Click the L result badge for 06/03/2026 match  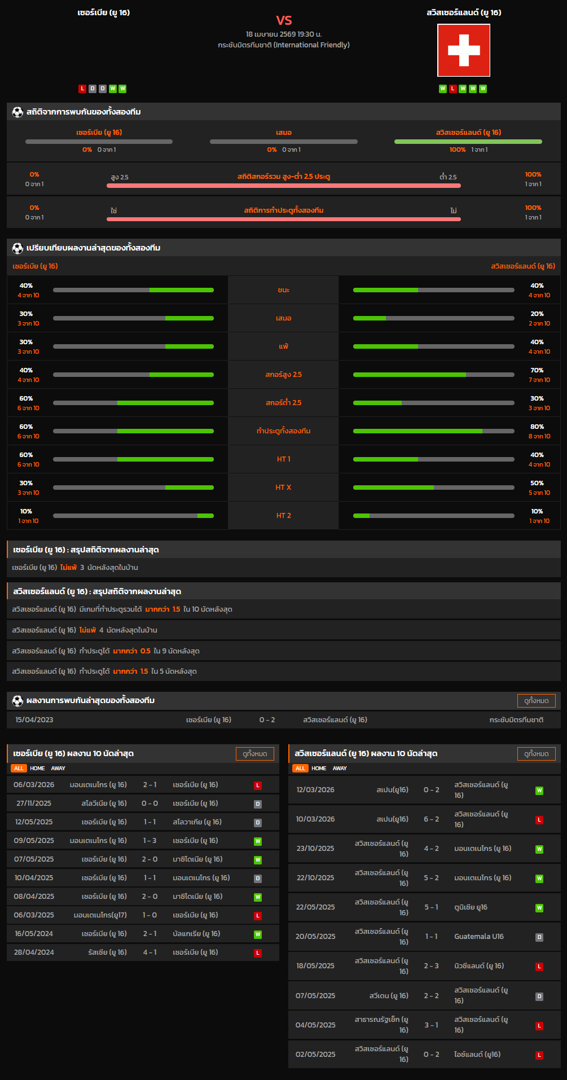[x=257, y=785]
